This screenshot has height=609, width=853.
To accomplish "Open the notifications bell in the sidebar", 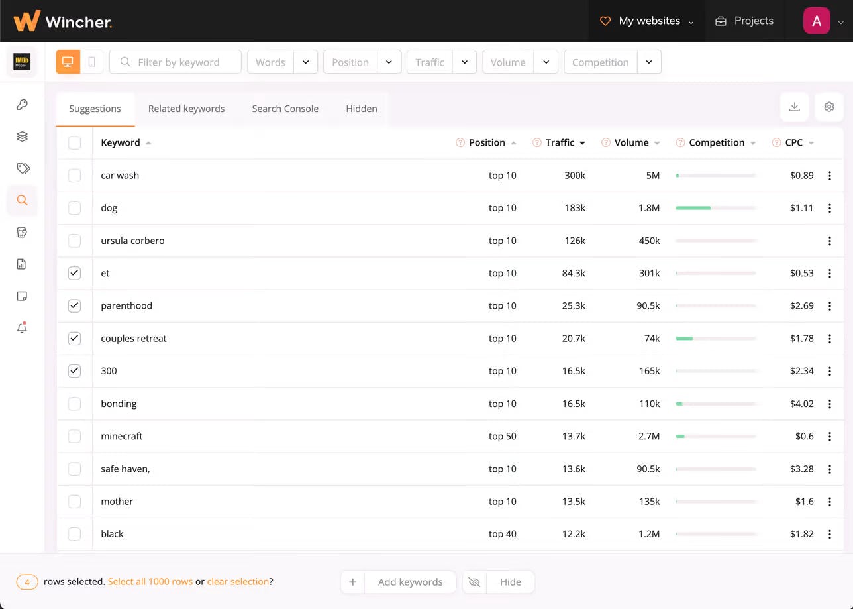I will tap(22, 327).
